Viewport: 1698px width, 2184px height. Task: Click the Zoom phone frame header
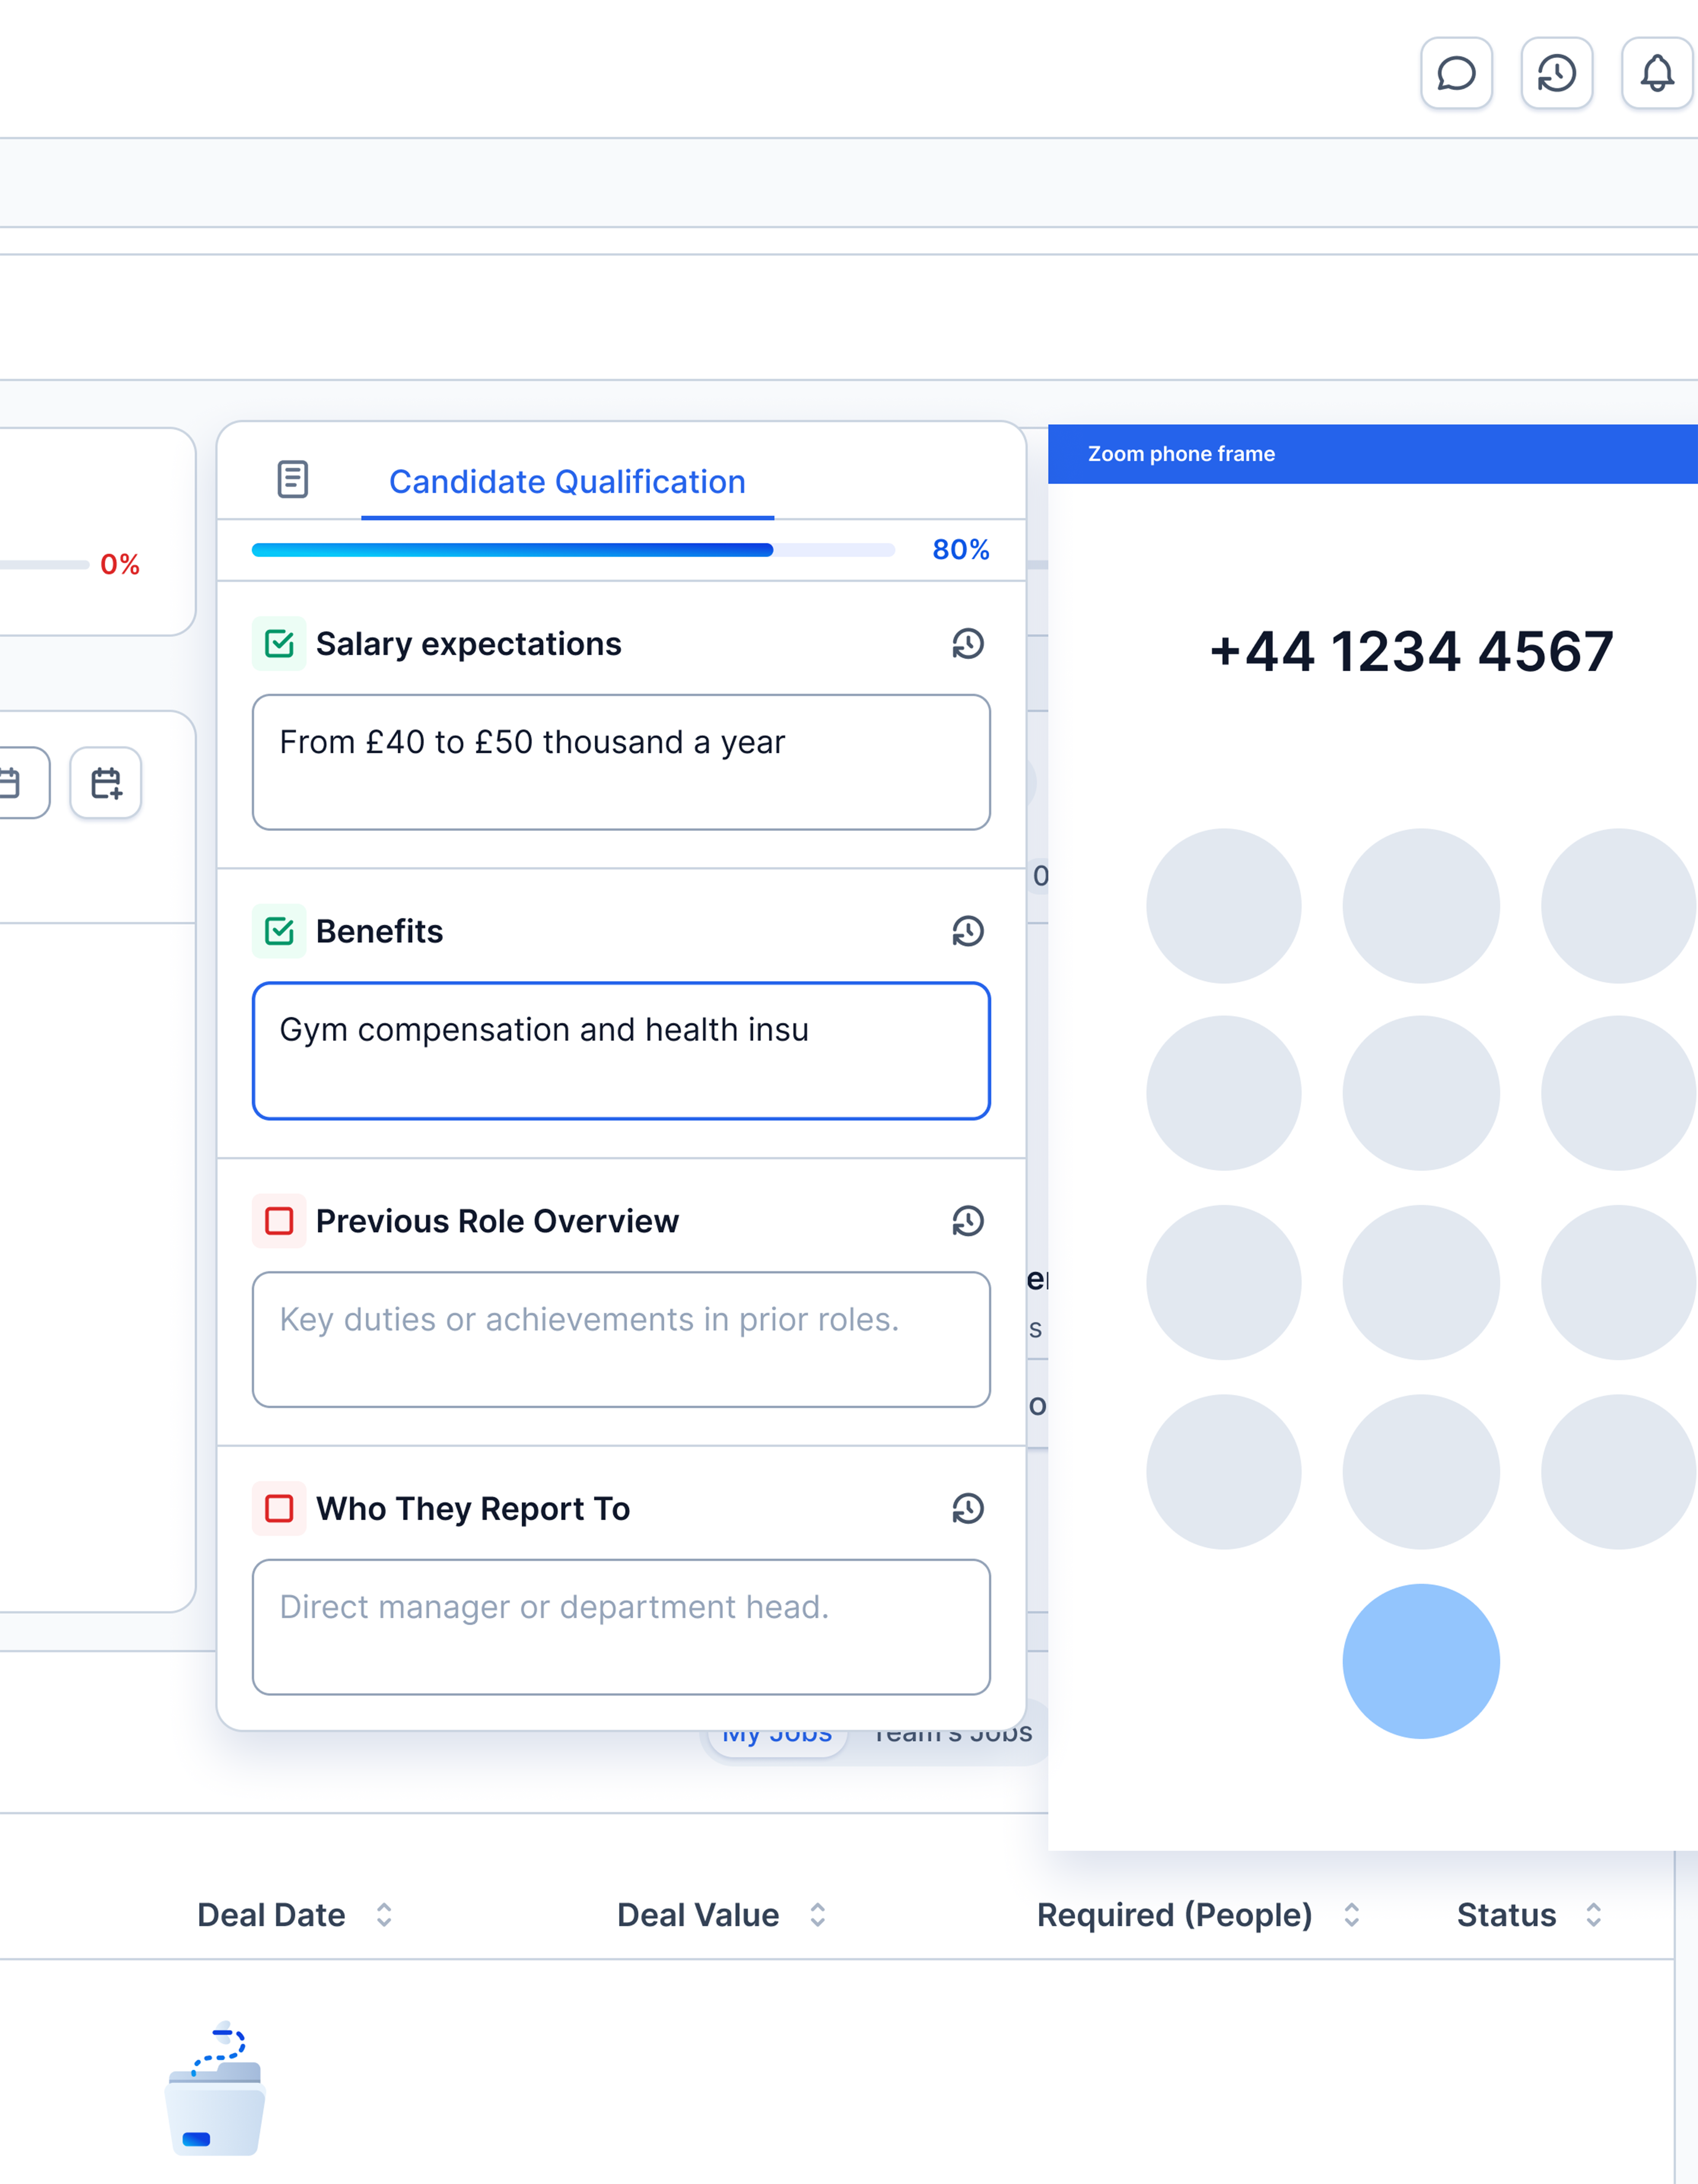[x=1373, y=454]
